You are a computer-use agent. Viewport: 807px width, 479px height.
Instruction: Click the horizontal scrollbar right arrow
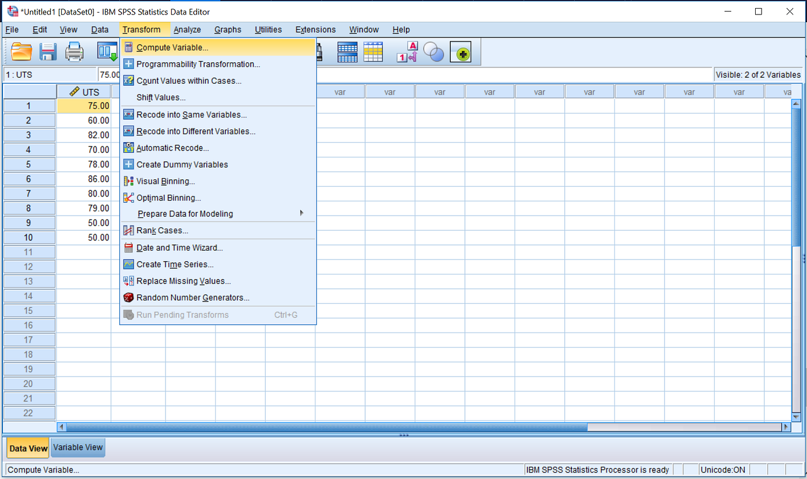pos(786,427)
